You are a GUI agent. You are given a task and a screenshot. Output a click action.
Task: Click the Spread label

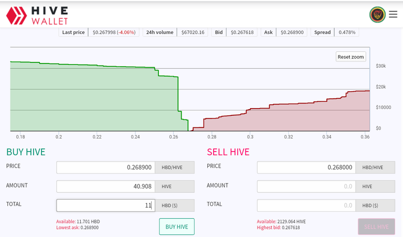pos(322,33)
